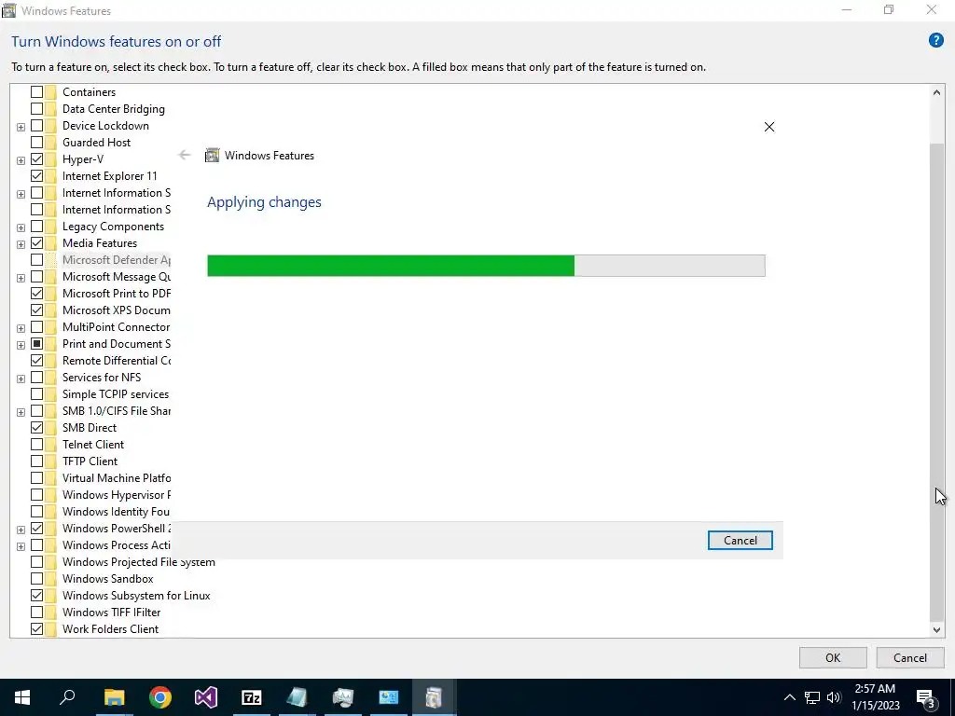
Task: Click Cancel at bottom of Windows Features window
Action: tap(909, 657)
